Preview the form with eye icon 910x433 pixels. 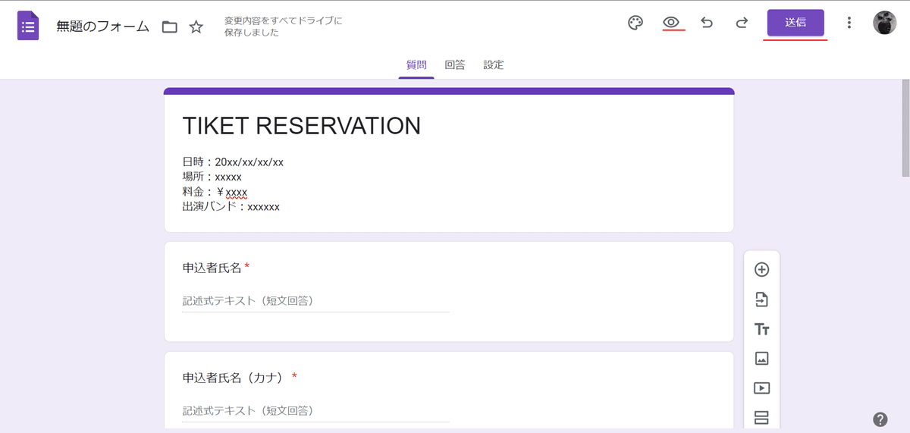pyautogui.click(x=670, y=23)
